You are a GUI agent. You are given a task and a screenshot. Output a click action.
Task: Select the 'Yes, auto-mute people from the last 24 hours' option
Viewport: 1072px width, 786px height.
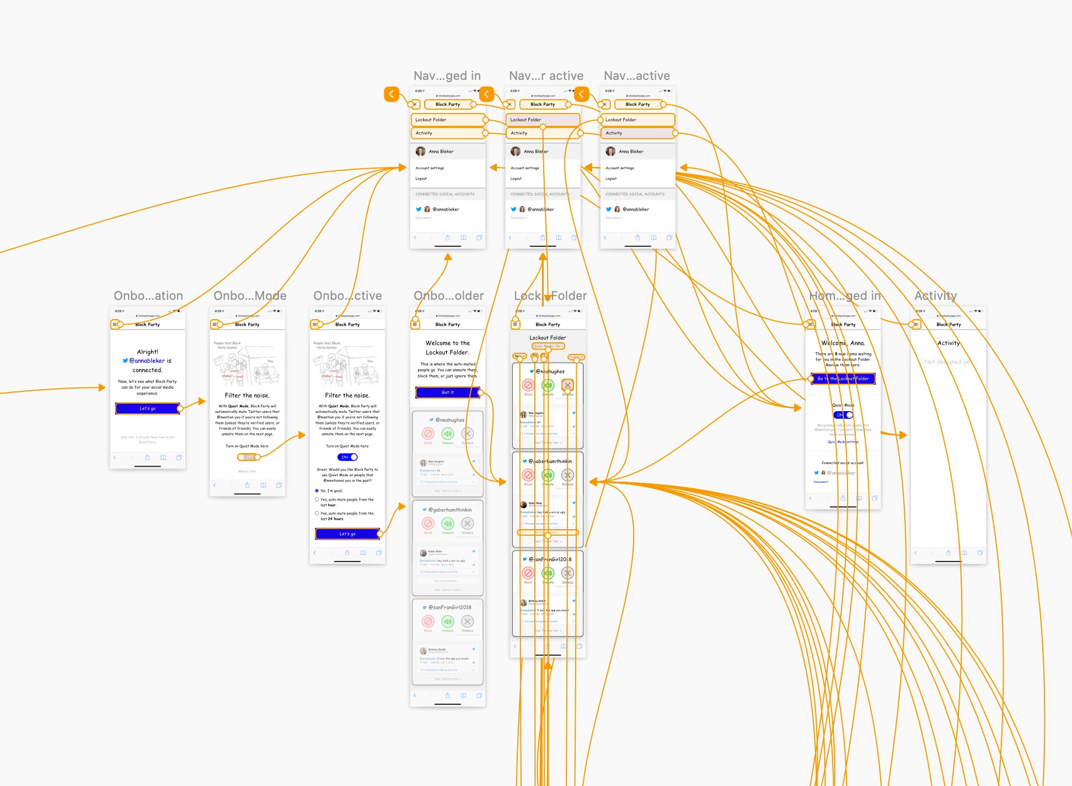tap(317, 515)
